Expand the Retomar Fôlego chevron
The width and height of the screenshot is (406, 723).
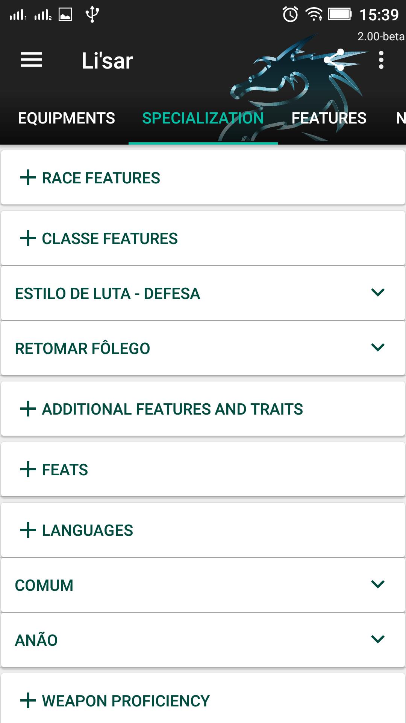coord(377,348)
